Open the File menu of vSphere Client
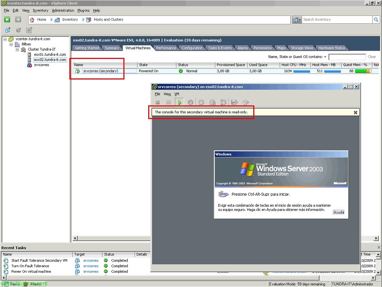This screenshot has height=287, width=382. (x=6, y=10)
